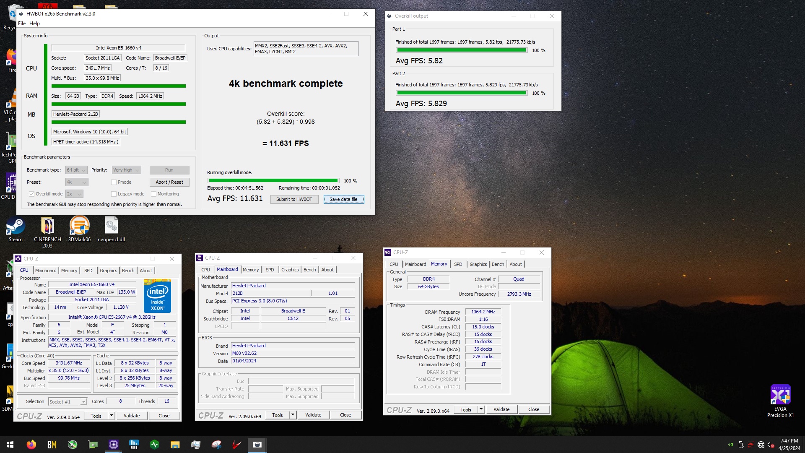Click Close in CPU-Z Memory window
805x453 pixels.
pyautogui.click(x=534, y=409)
